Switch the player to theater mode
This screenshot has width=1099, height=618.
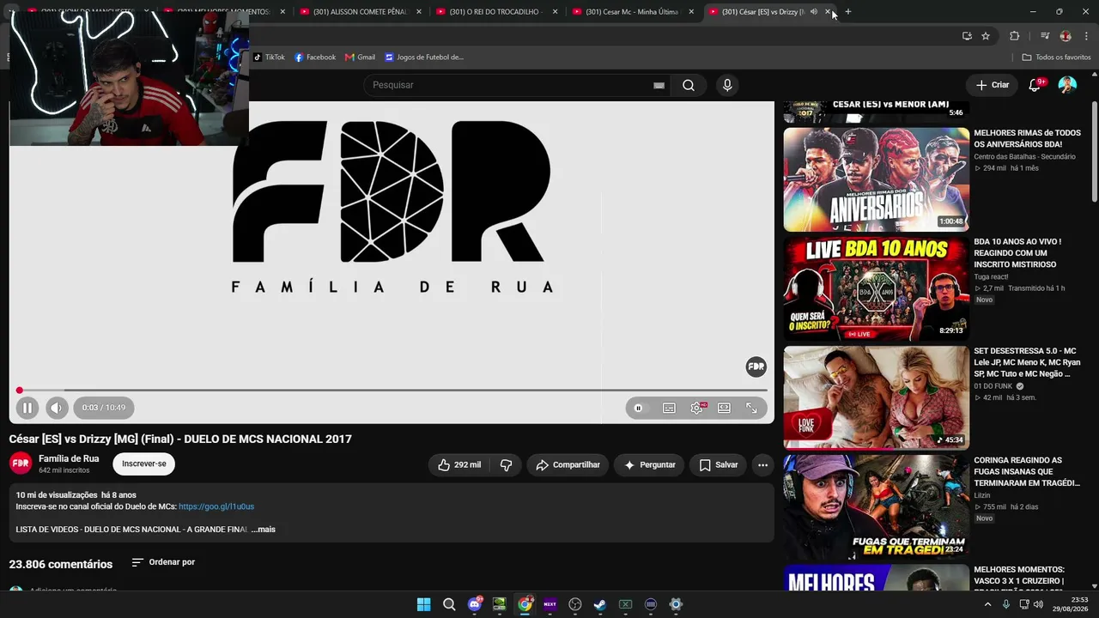tap(724, 409)
